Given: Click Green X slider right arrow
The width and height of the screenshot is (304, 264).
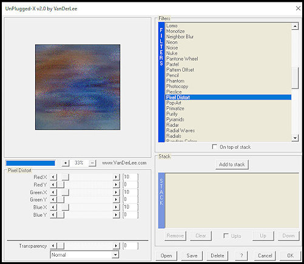Looking at the screenshot, I should coord(116,192).
